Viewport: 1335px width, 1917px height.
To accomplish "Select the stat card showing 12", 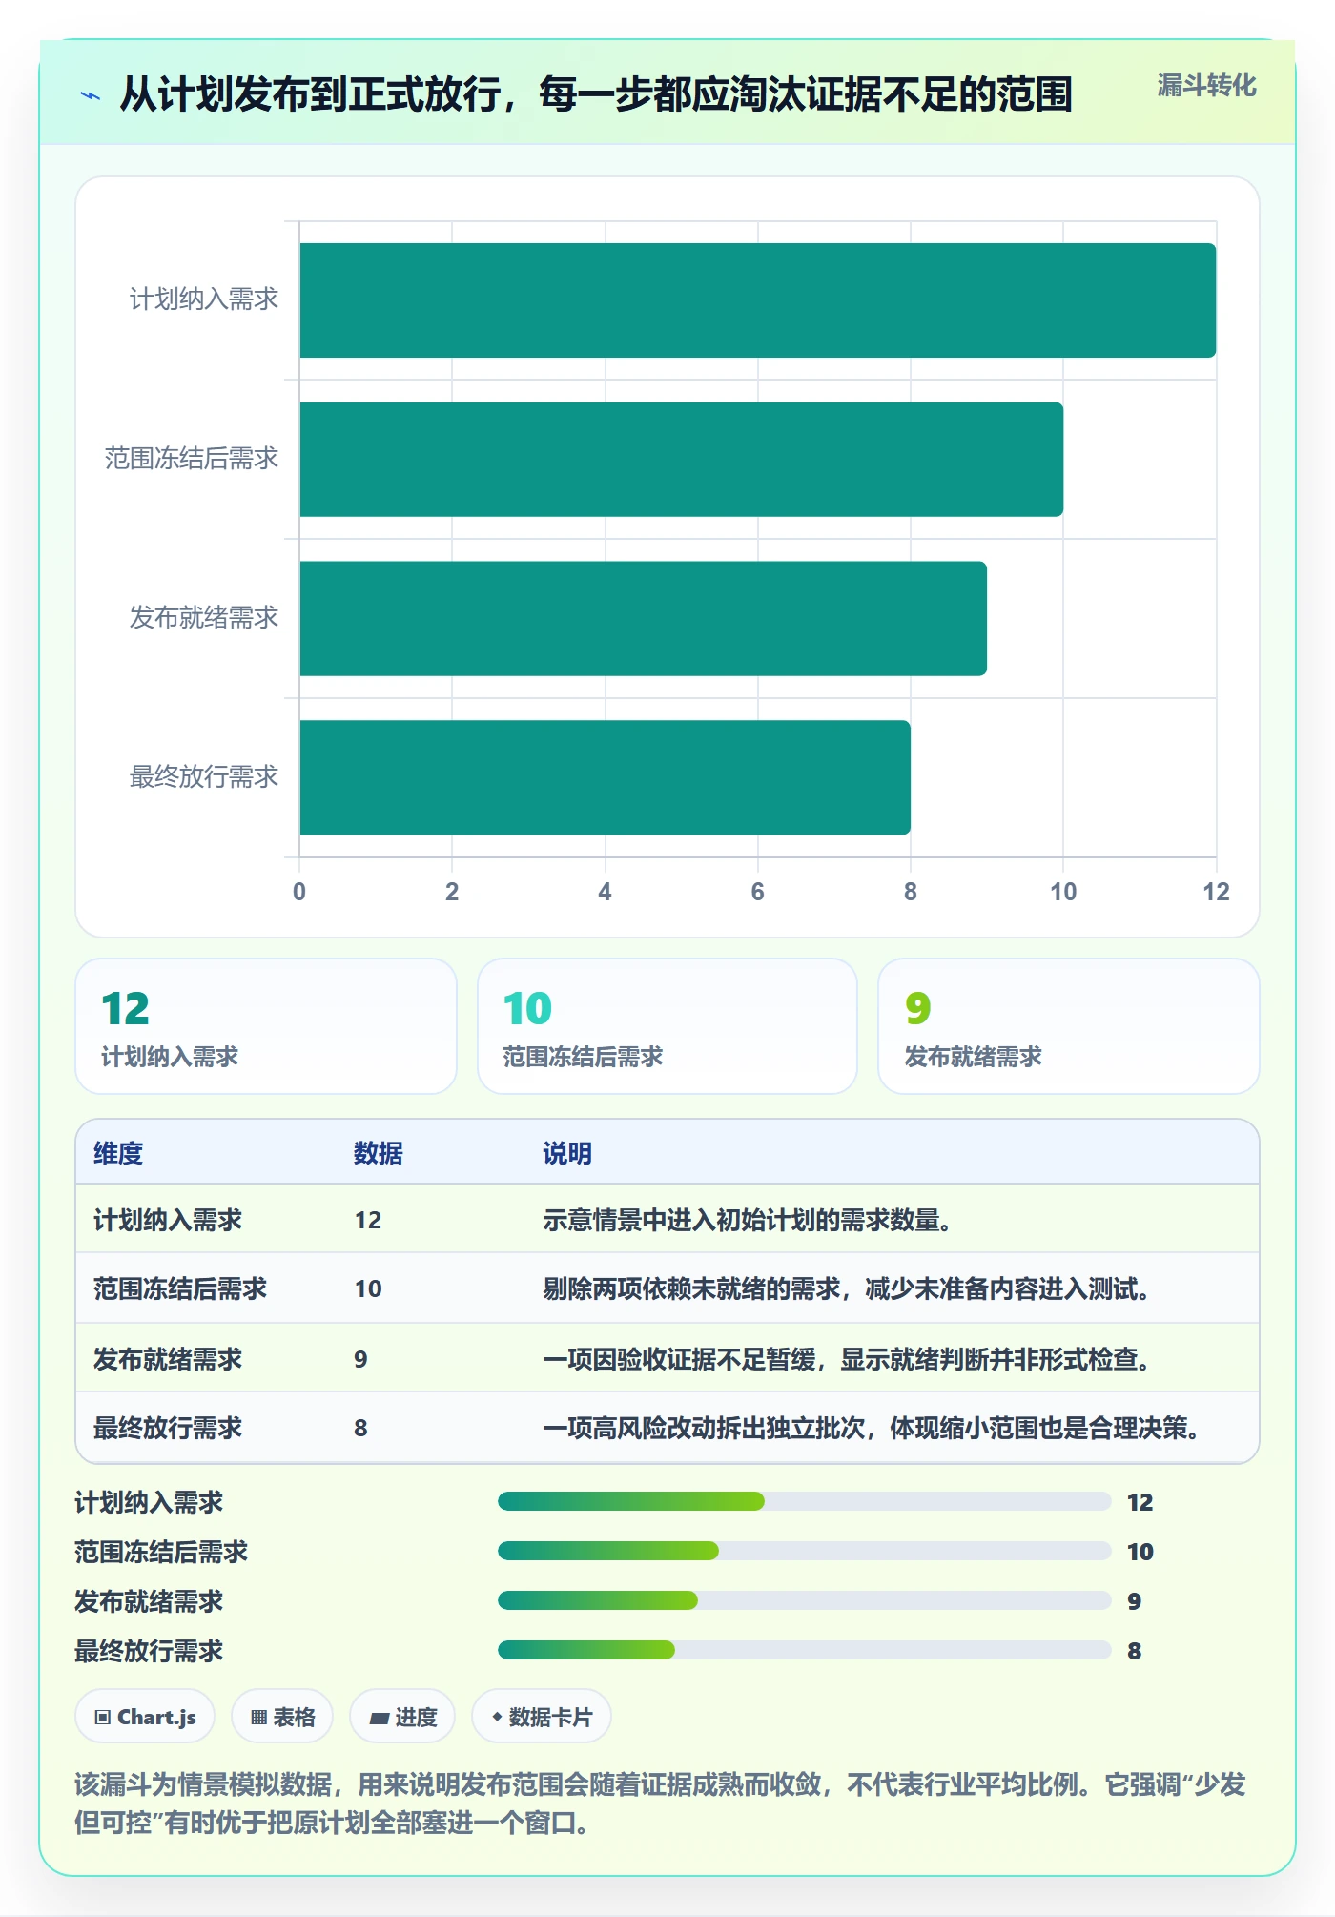I will pos(266,1026).
